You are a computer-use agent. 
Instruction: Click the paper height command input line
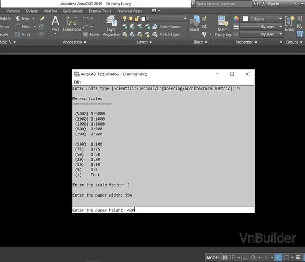click(163, 210)
